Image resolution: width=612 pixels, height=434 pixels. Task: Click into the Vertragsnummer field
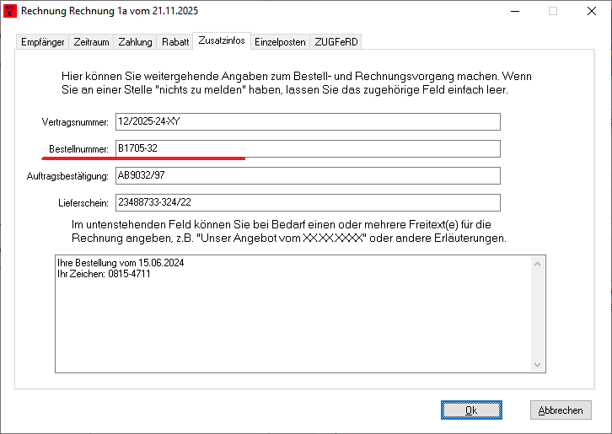308,122
